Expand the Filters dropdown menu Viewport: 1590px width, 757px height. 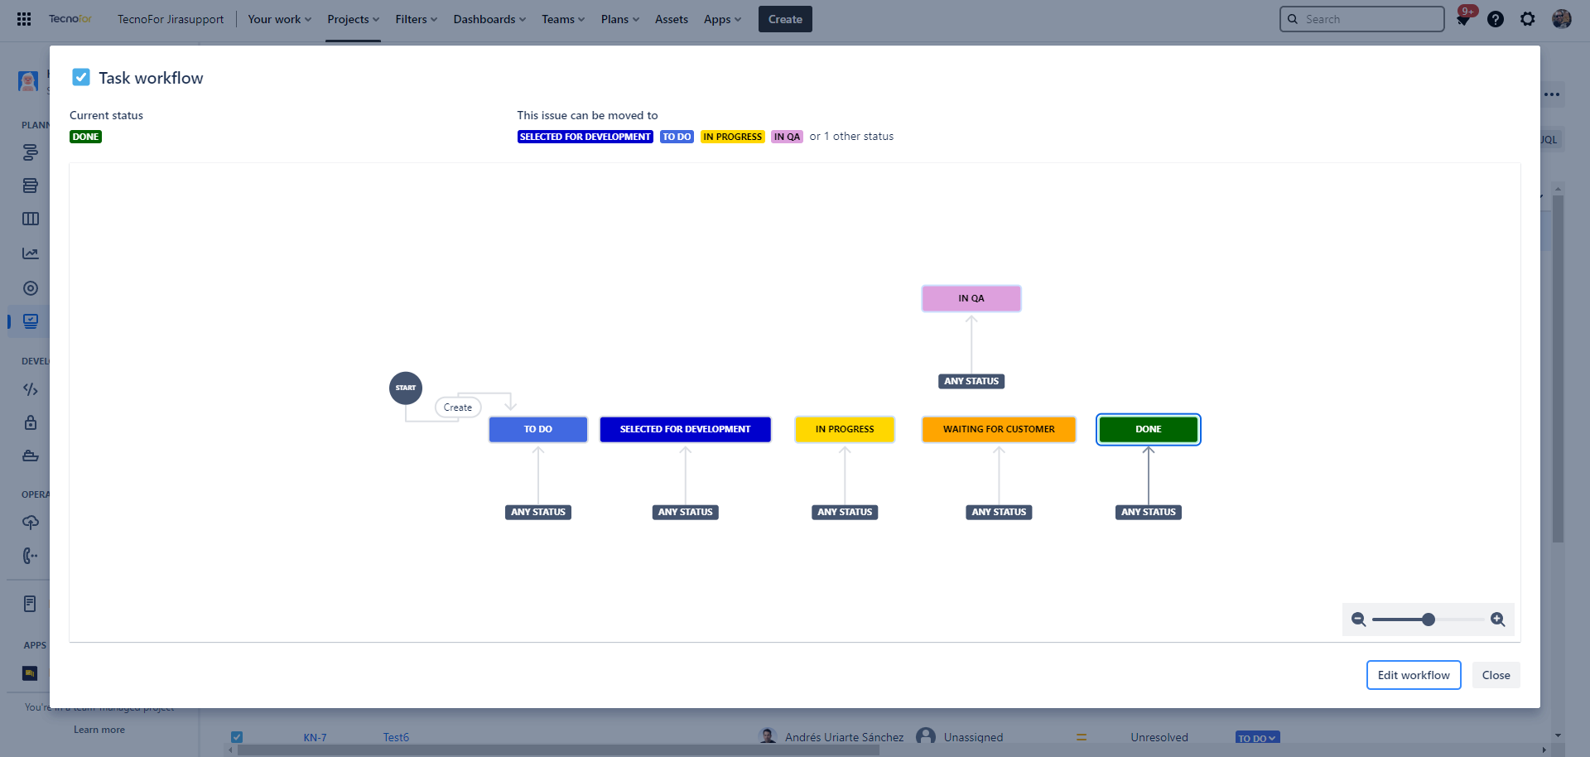point(416,19)
